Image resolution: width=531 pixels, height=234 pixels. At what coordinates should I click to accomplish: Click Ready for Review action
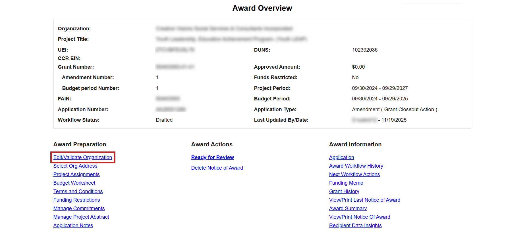212,157
